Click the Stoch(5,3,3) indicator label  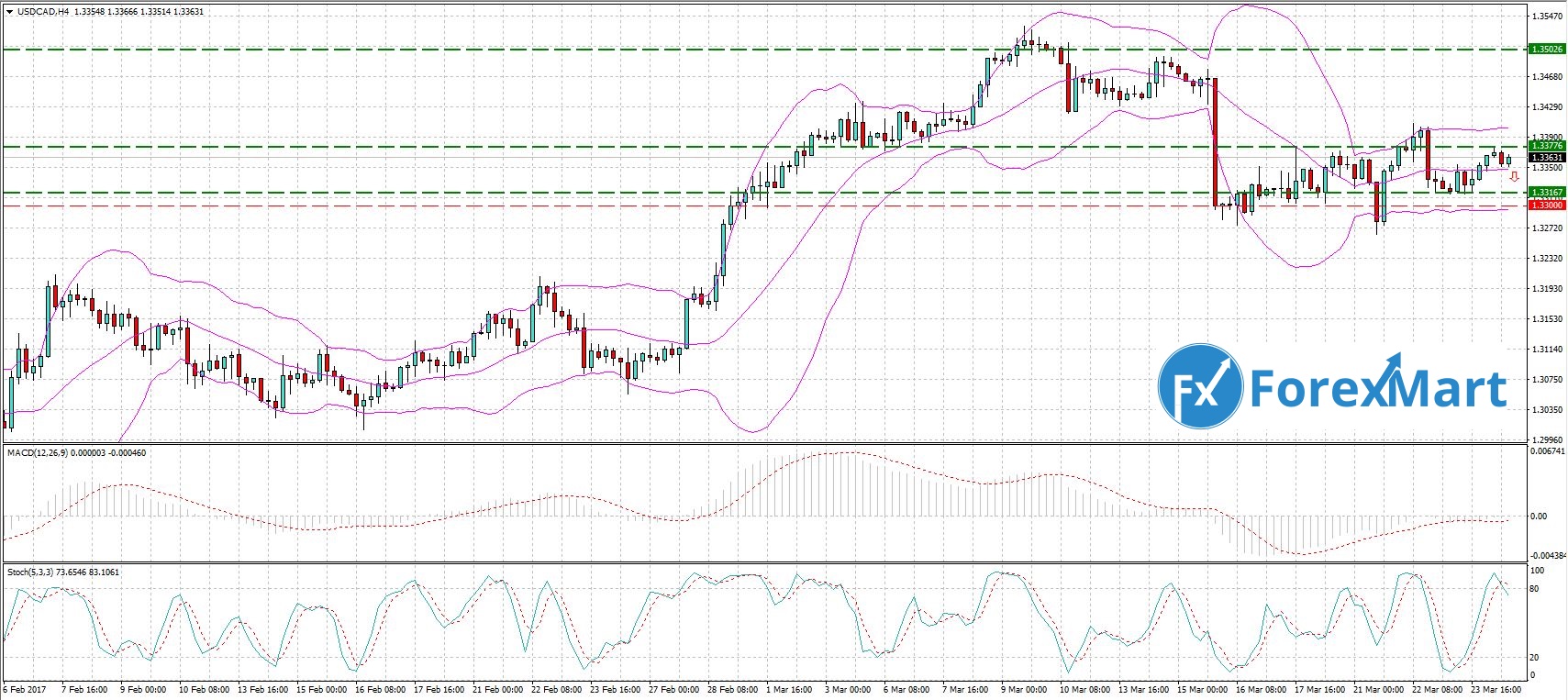point(30,572)
